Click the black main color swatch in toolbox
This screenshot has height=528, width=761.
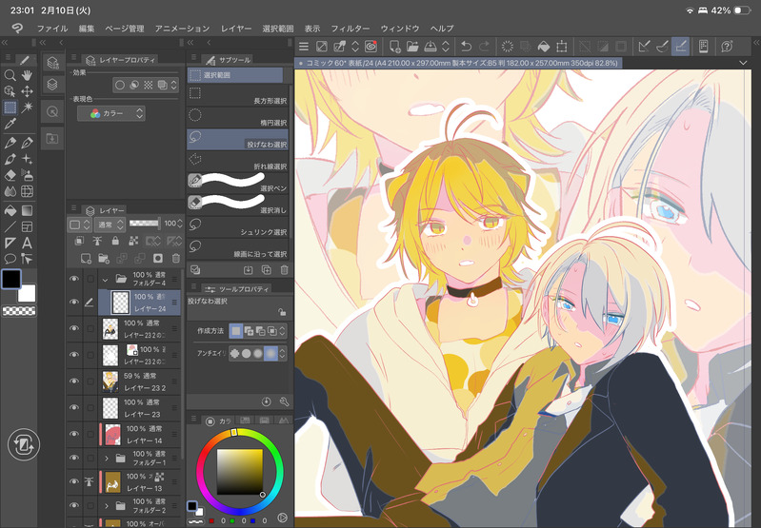tap(11, 280)
